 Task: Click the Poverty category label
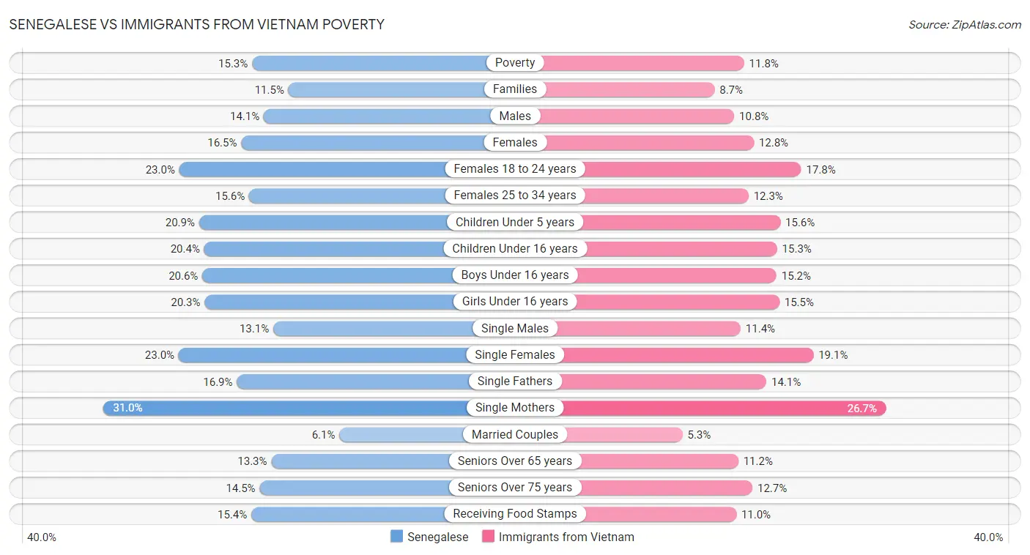(515, 63)
